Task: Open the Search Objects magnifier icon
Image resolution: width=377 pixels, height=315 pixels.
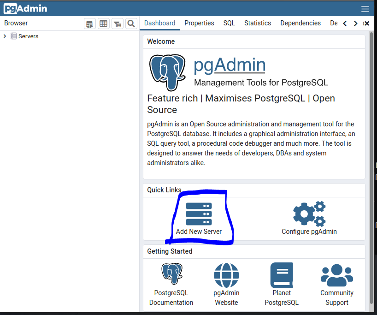Action: 131,24
